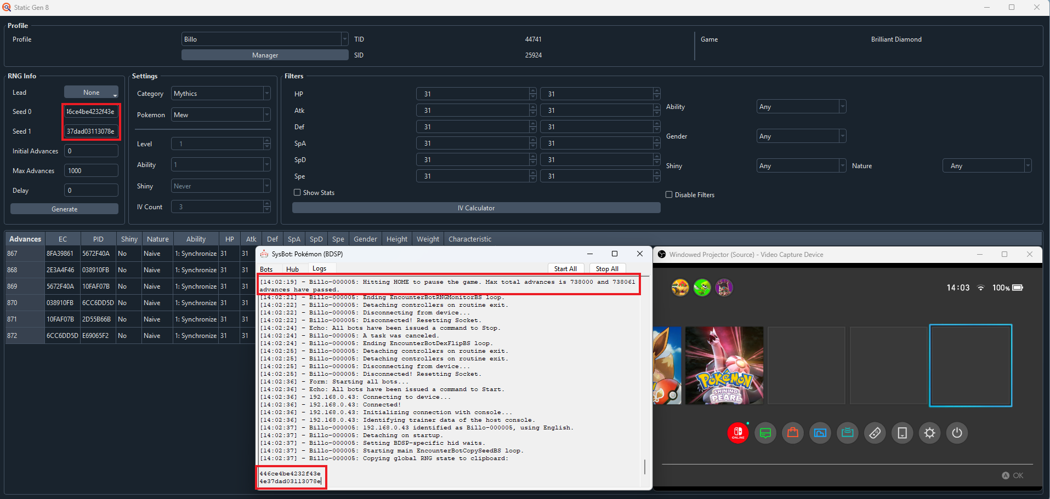Open Game Share icon on Switch menu
The height and width of the screenshot is (499, 1050).
[848, 433]
